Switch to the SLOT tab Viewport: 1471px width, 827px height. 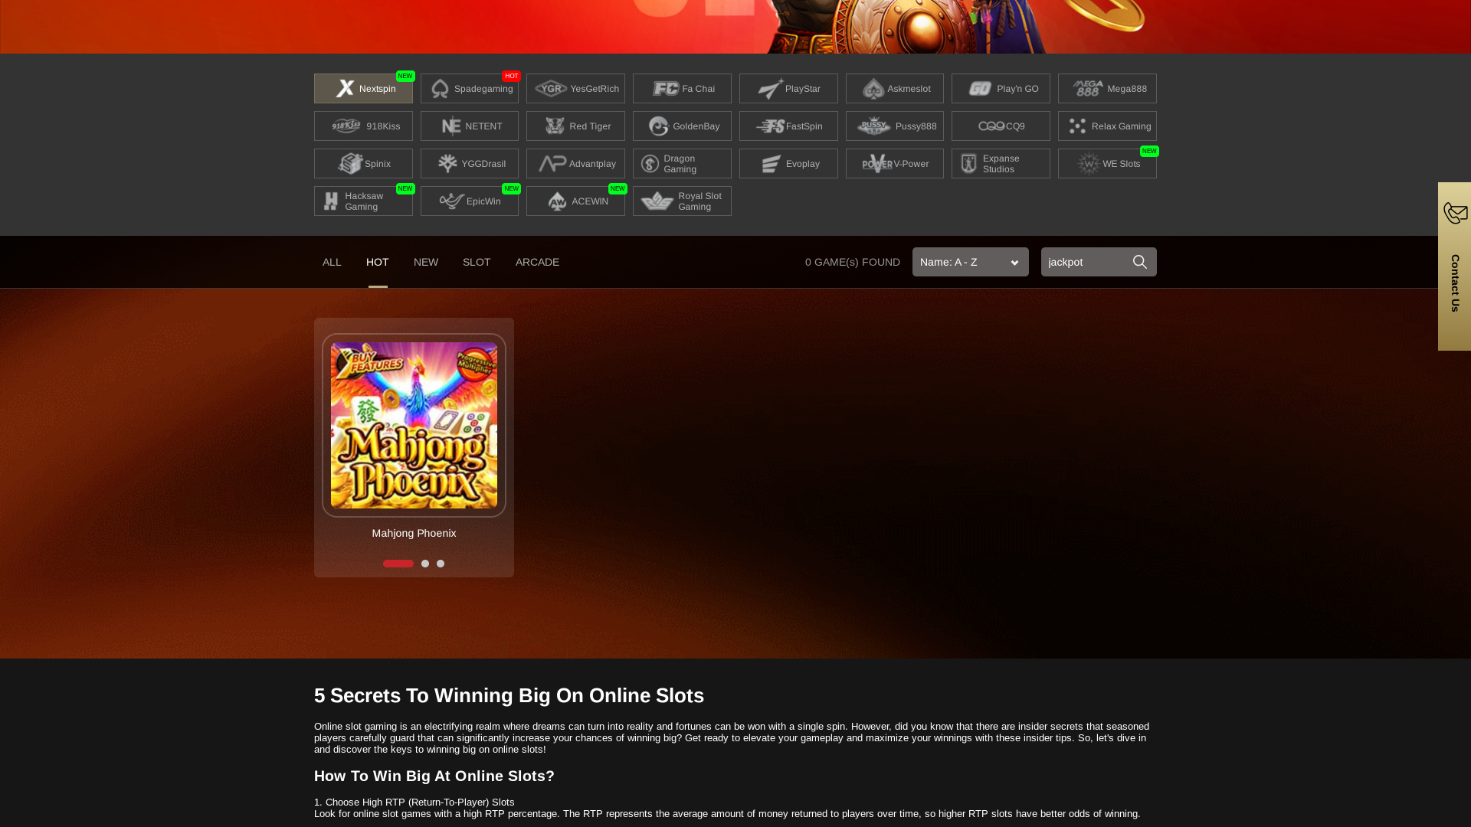[476, 261]
